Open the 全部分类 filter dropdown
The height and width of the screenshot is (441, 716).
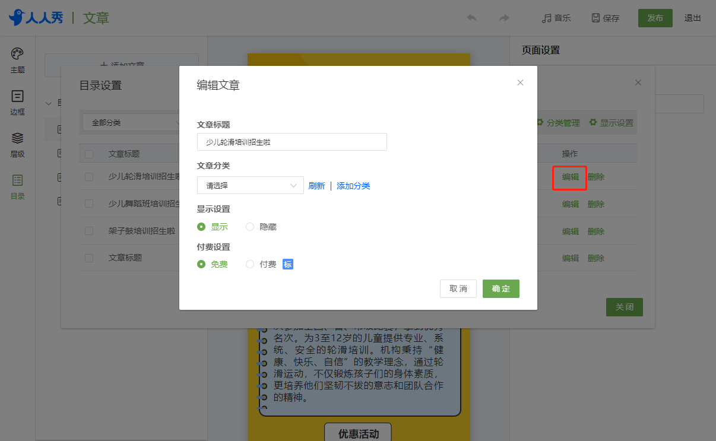click(x=131, y=123)
